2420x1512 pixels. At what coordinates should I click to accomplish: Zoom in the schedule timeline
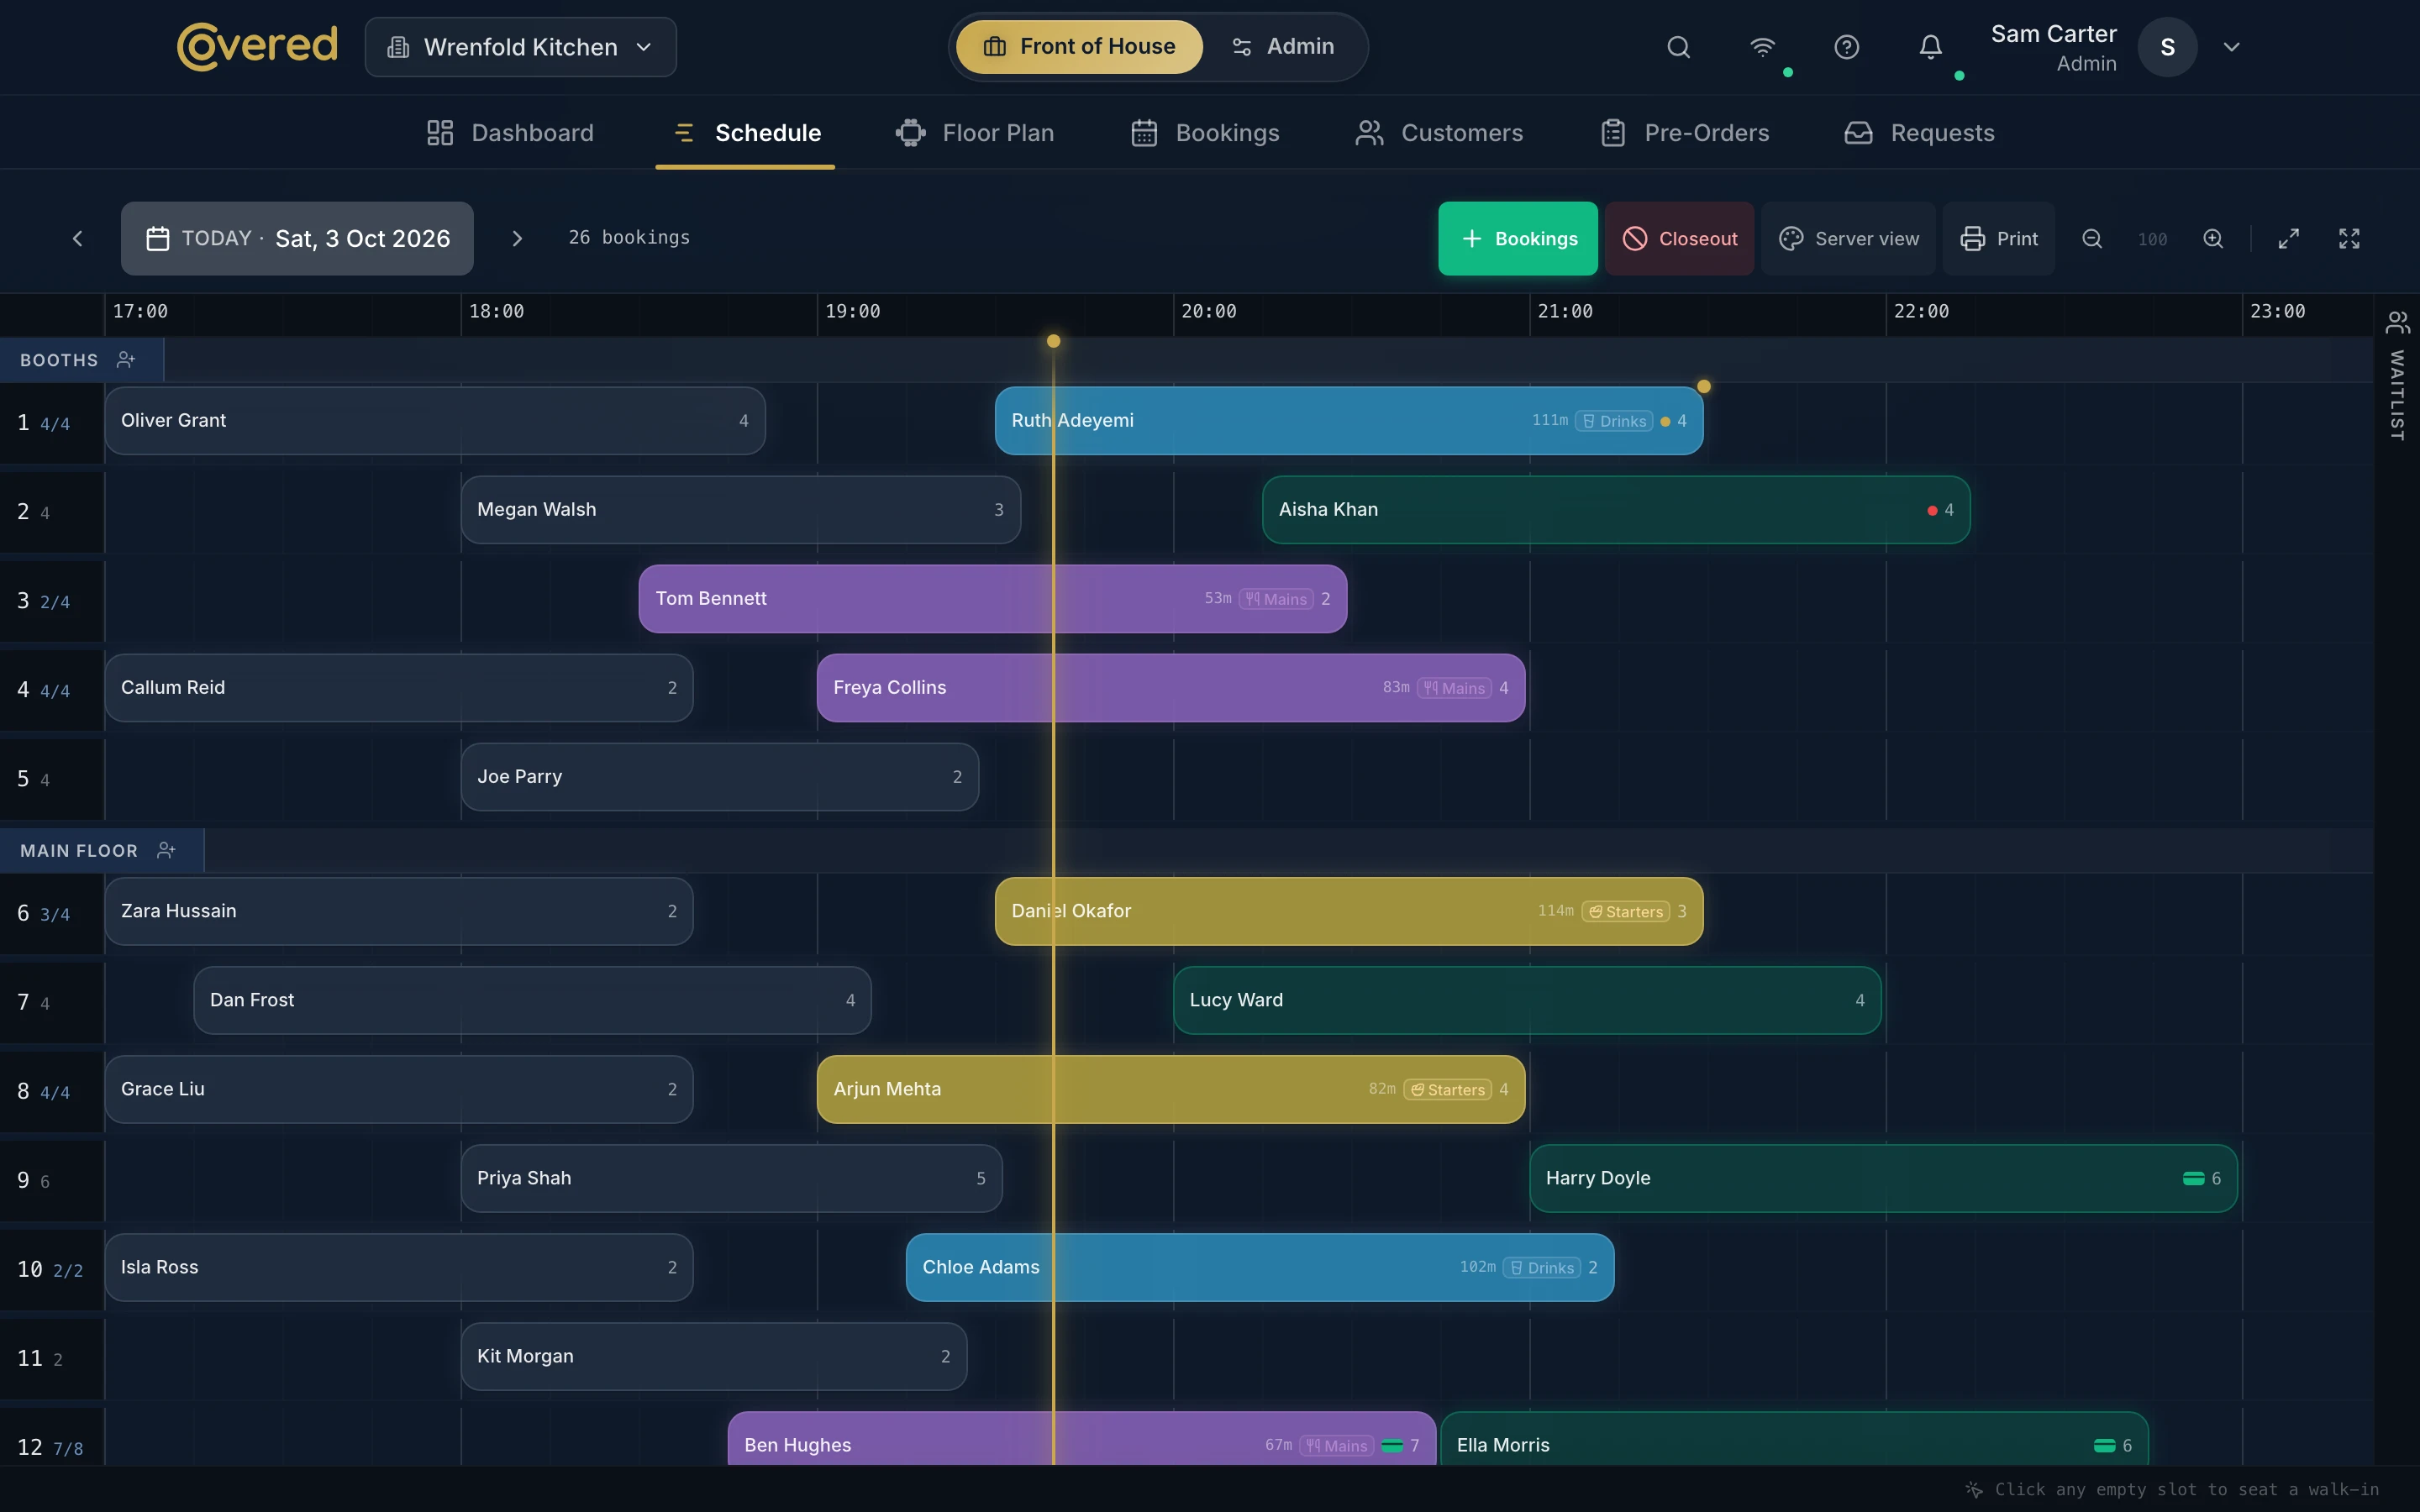[2213, 238]
